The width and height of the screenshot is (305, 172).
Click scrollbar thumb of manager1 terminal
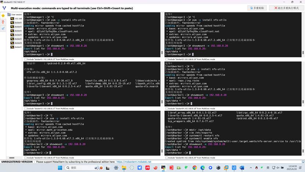click(162, 53)
